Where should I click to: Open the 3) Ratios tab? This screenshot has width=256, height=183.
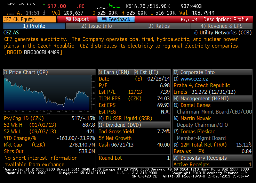coord(159,26)
